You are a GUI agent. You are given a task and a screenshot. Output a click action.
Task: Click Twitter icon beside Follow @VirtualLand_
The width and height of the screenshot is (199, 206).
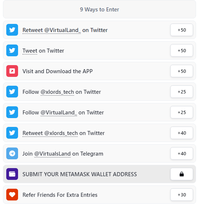click(12, 112)
